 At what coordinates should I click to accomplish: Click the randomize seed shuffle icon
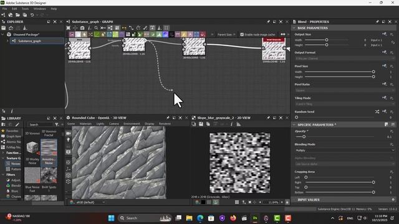[x=377, y=111]
